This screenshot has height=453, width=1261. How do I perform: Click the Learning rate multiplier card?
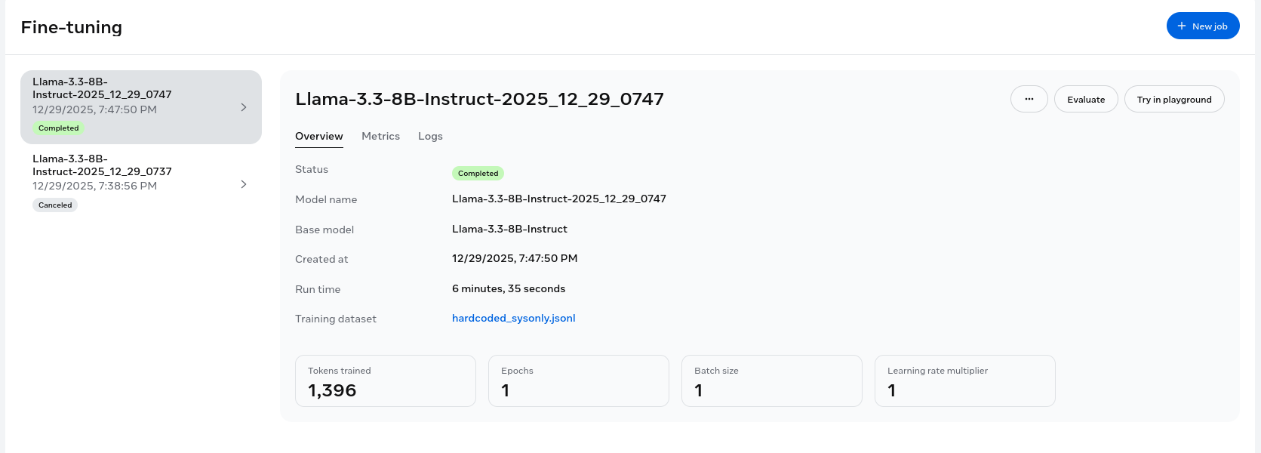click(x=964, y=381)
